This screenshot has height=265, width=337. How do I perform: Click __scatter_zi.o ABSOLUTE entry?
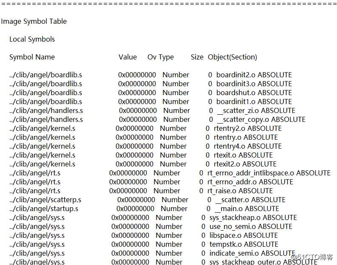256,110
